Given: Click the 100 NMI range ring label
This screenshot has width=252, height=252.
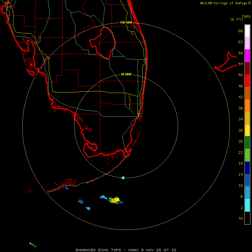Looking at the screenshot, I should (x=126, y=22).
